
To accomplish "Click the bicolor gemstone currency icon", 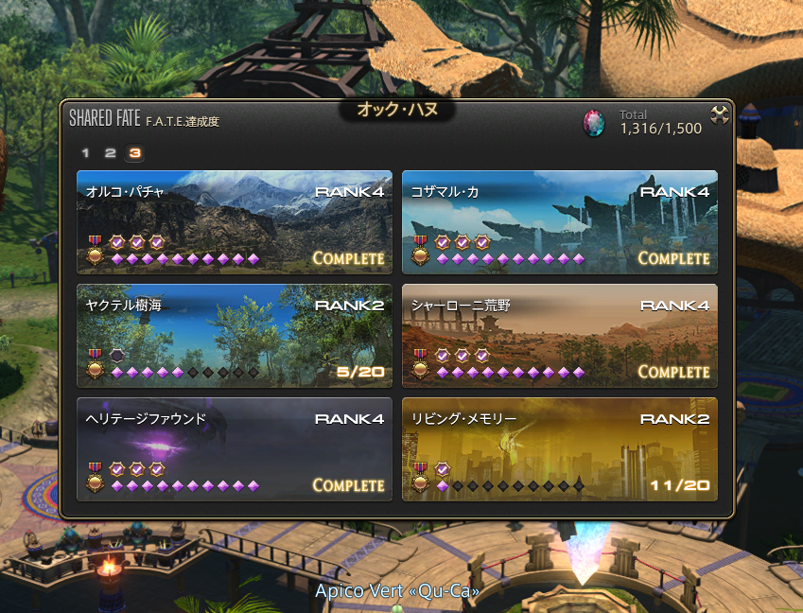I will click(x=594, y=123).
